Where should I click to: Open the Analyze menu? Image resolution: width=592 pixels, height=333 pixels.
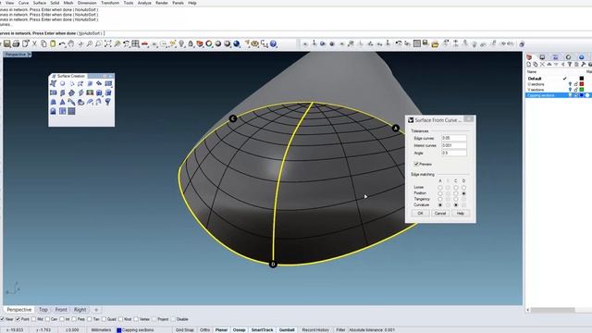[144, 3]
